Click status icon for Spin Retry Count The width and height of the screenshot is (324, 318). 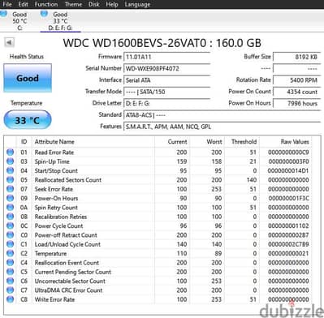pyautogui.click(x=11, y=207)
